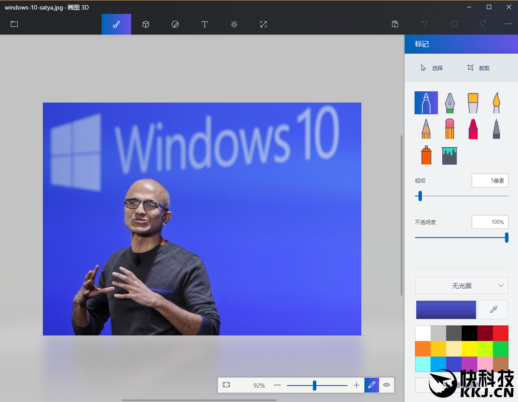Toggle the pencil edit mode button
The height and width of the screenshot is (402, 518).
[371, 385]
